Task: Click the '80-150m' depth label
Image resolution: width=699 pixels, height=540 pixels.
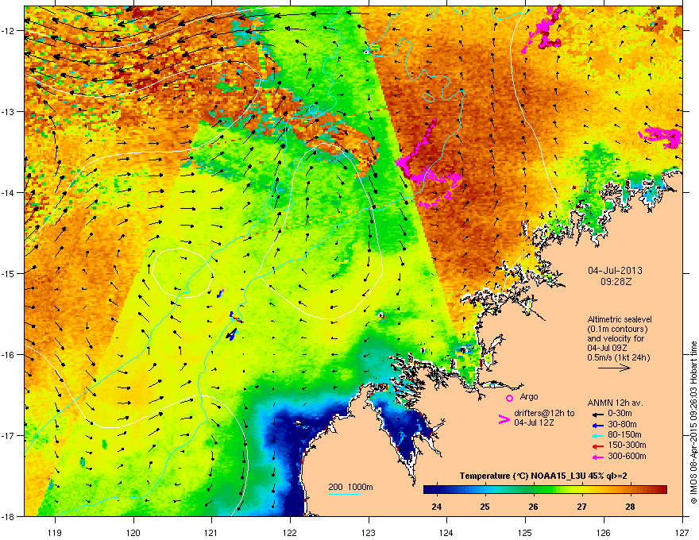Action: (x=624, y=435)
